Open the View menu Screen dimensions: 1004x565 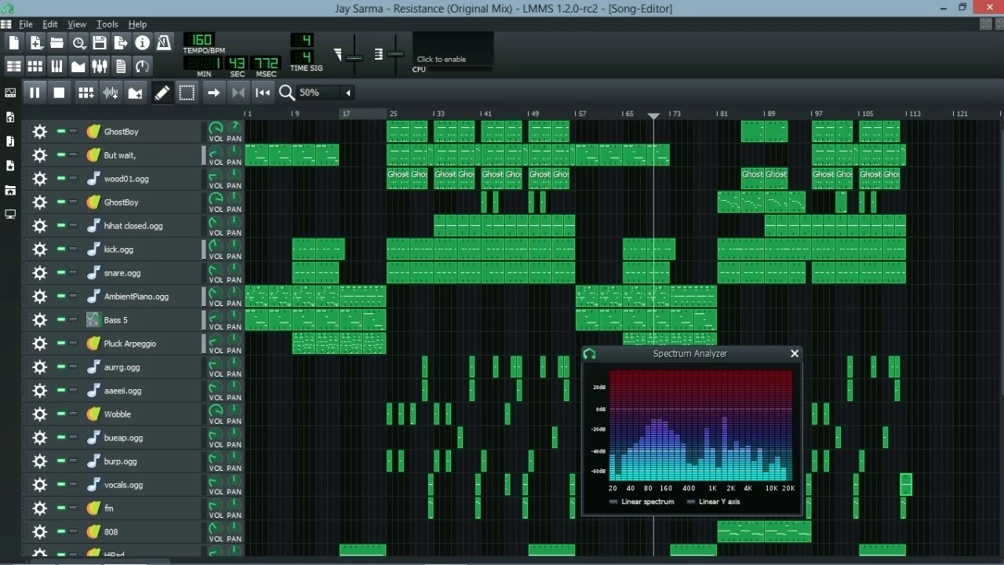(77, 24)
